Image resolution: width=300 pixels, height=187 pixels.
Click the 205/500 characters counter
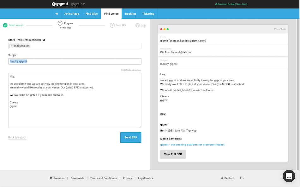click(131, 70)
